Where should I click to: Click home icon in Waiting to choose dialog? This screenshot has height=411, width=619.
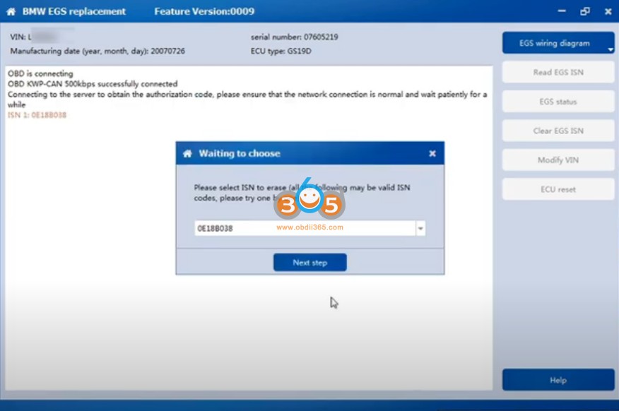click(187, 153)
